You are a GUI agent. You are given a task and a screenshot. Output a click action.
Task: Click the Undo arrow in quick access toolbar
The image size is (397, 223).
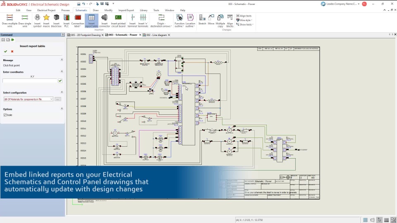click(x=84, y=4)
